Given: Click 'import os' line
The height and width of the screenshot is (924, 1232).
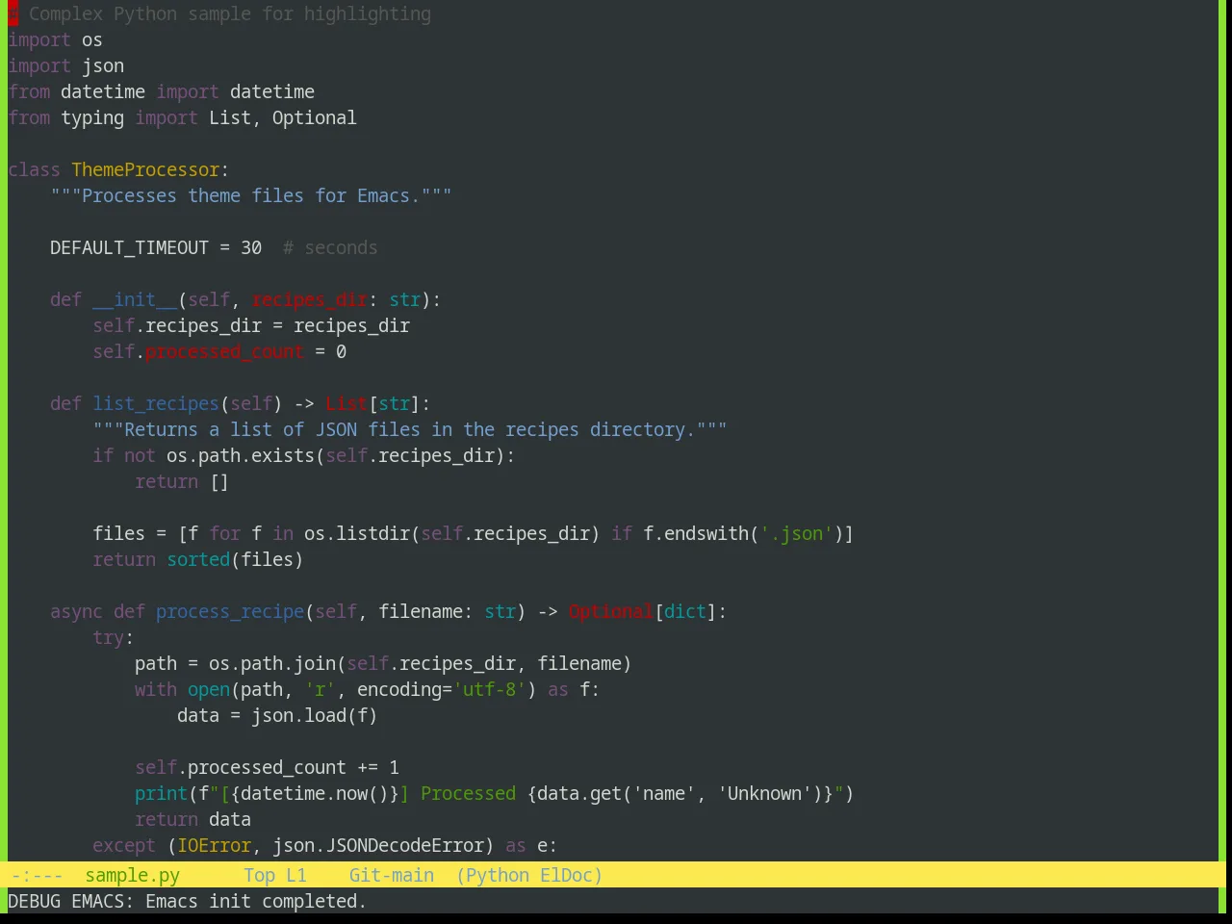Looking at the screenshot, I should click(x=55, y=39).
